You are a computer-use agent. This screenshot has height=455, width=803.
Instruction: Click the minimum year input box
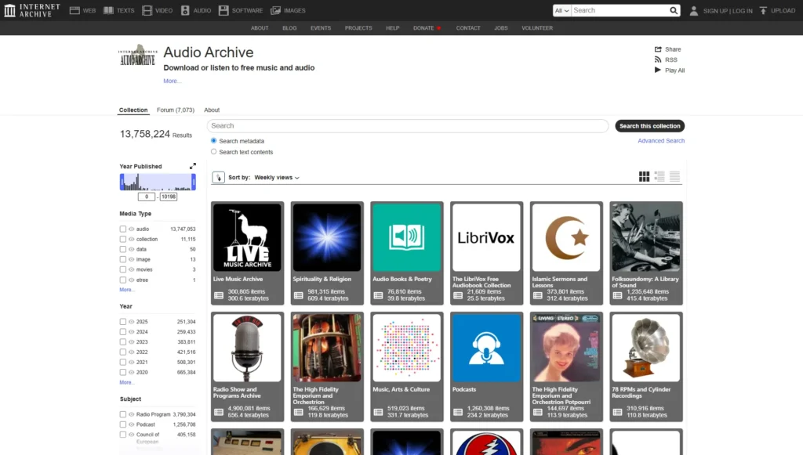coord(147,197)
